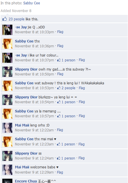Click like icon on the 10:53pm comment

point(59,88)
